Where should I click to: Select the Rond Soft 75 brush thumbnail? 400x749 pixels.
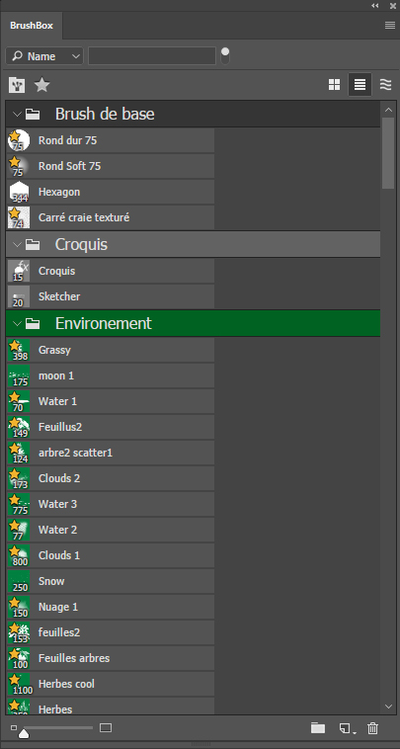click(x=19, y=166)
